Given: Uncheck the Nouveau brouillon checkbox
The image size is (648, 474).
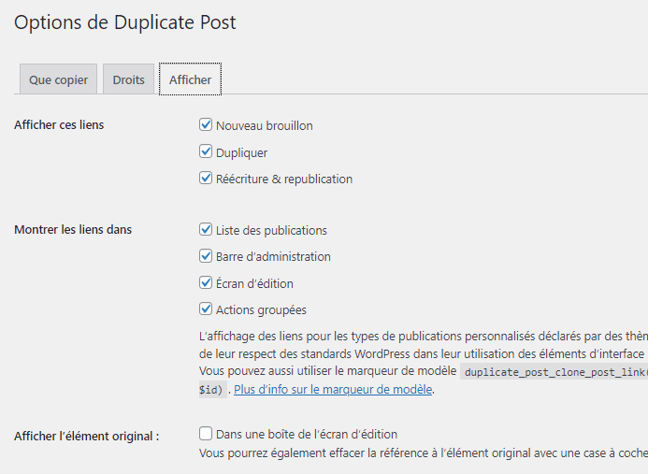Looking at the screenshot, I should click(206, 124).
